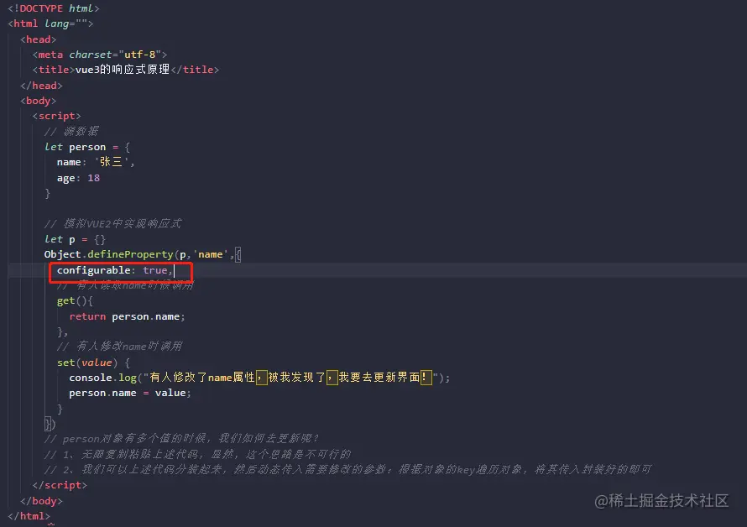Click the opening <script> tag
Image resolution: width=747 pixels, height=527 pixels.
(57, 117)
